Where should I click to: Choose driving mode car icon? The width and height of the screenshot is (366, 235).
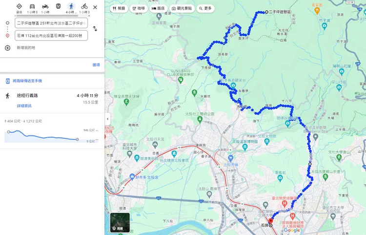coord(32,6)
